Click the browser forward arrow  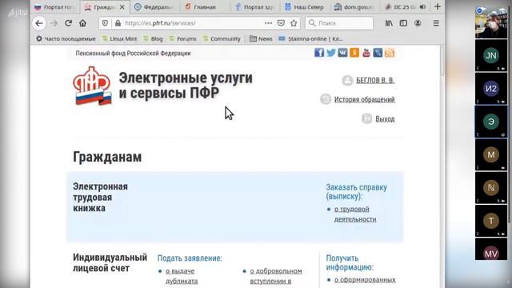click(54, 23)
